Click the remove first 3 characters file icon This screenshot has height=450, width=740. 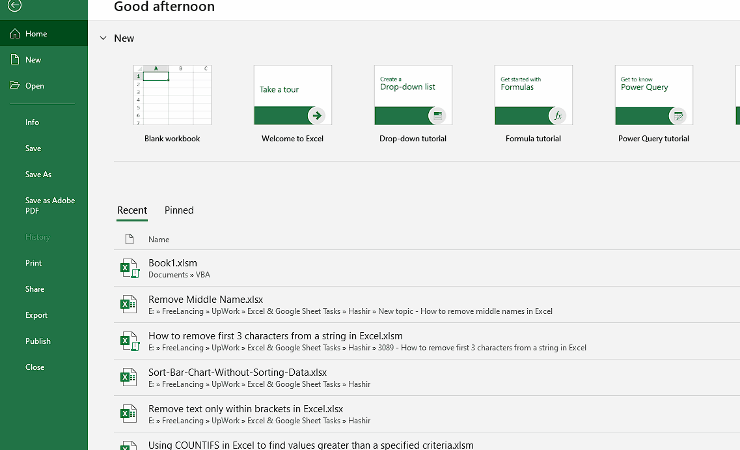[x=129, y=341]
